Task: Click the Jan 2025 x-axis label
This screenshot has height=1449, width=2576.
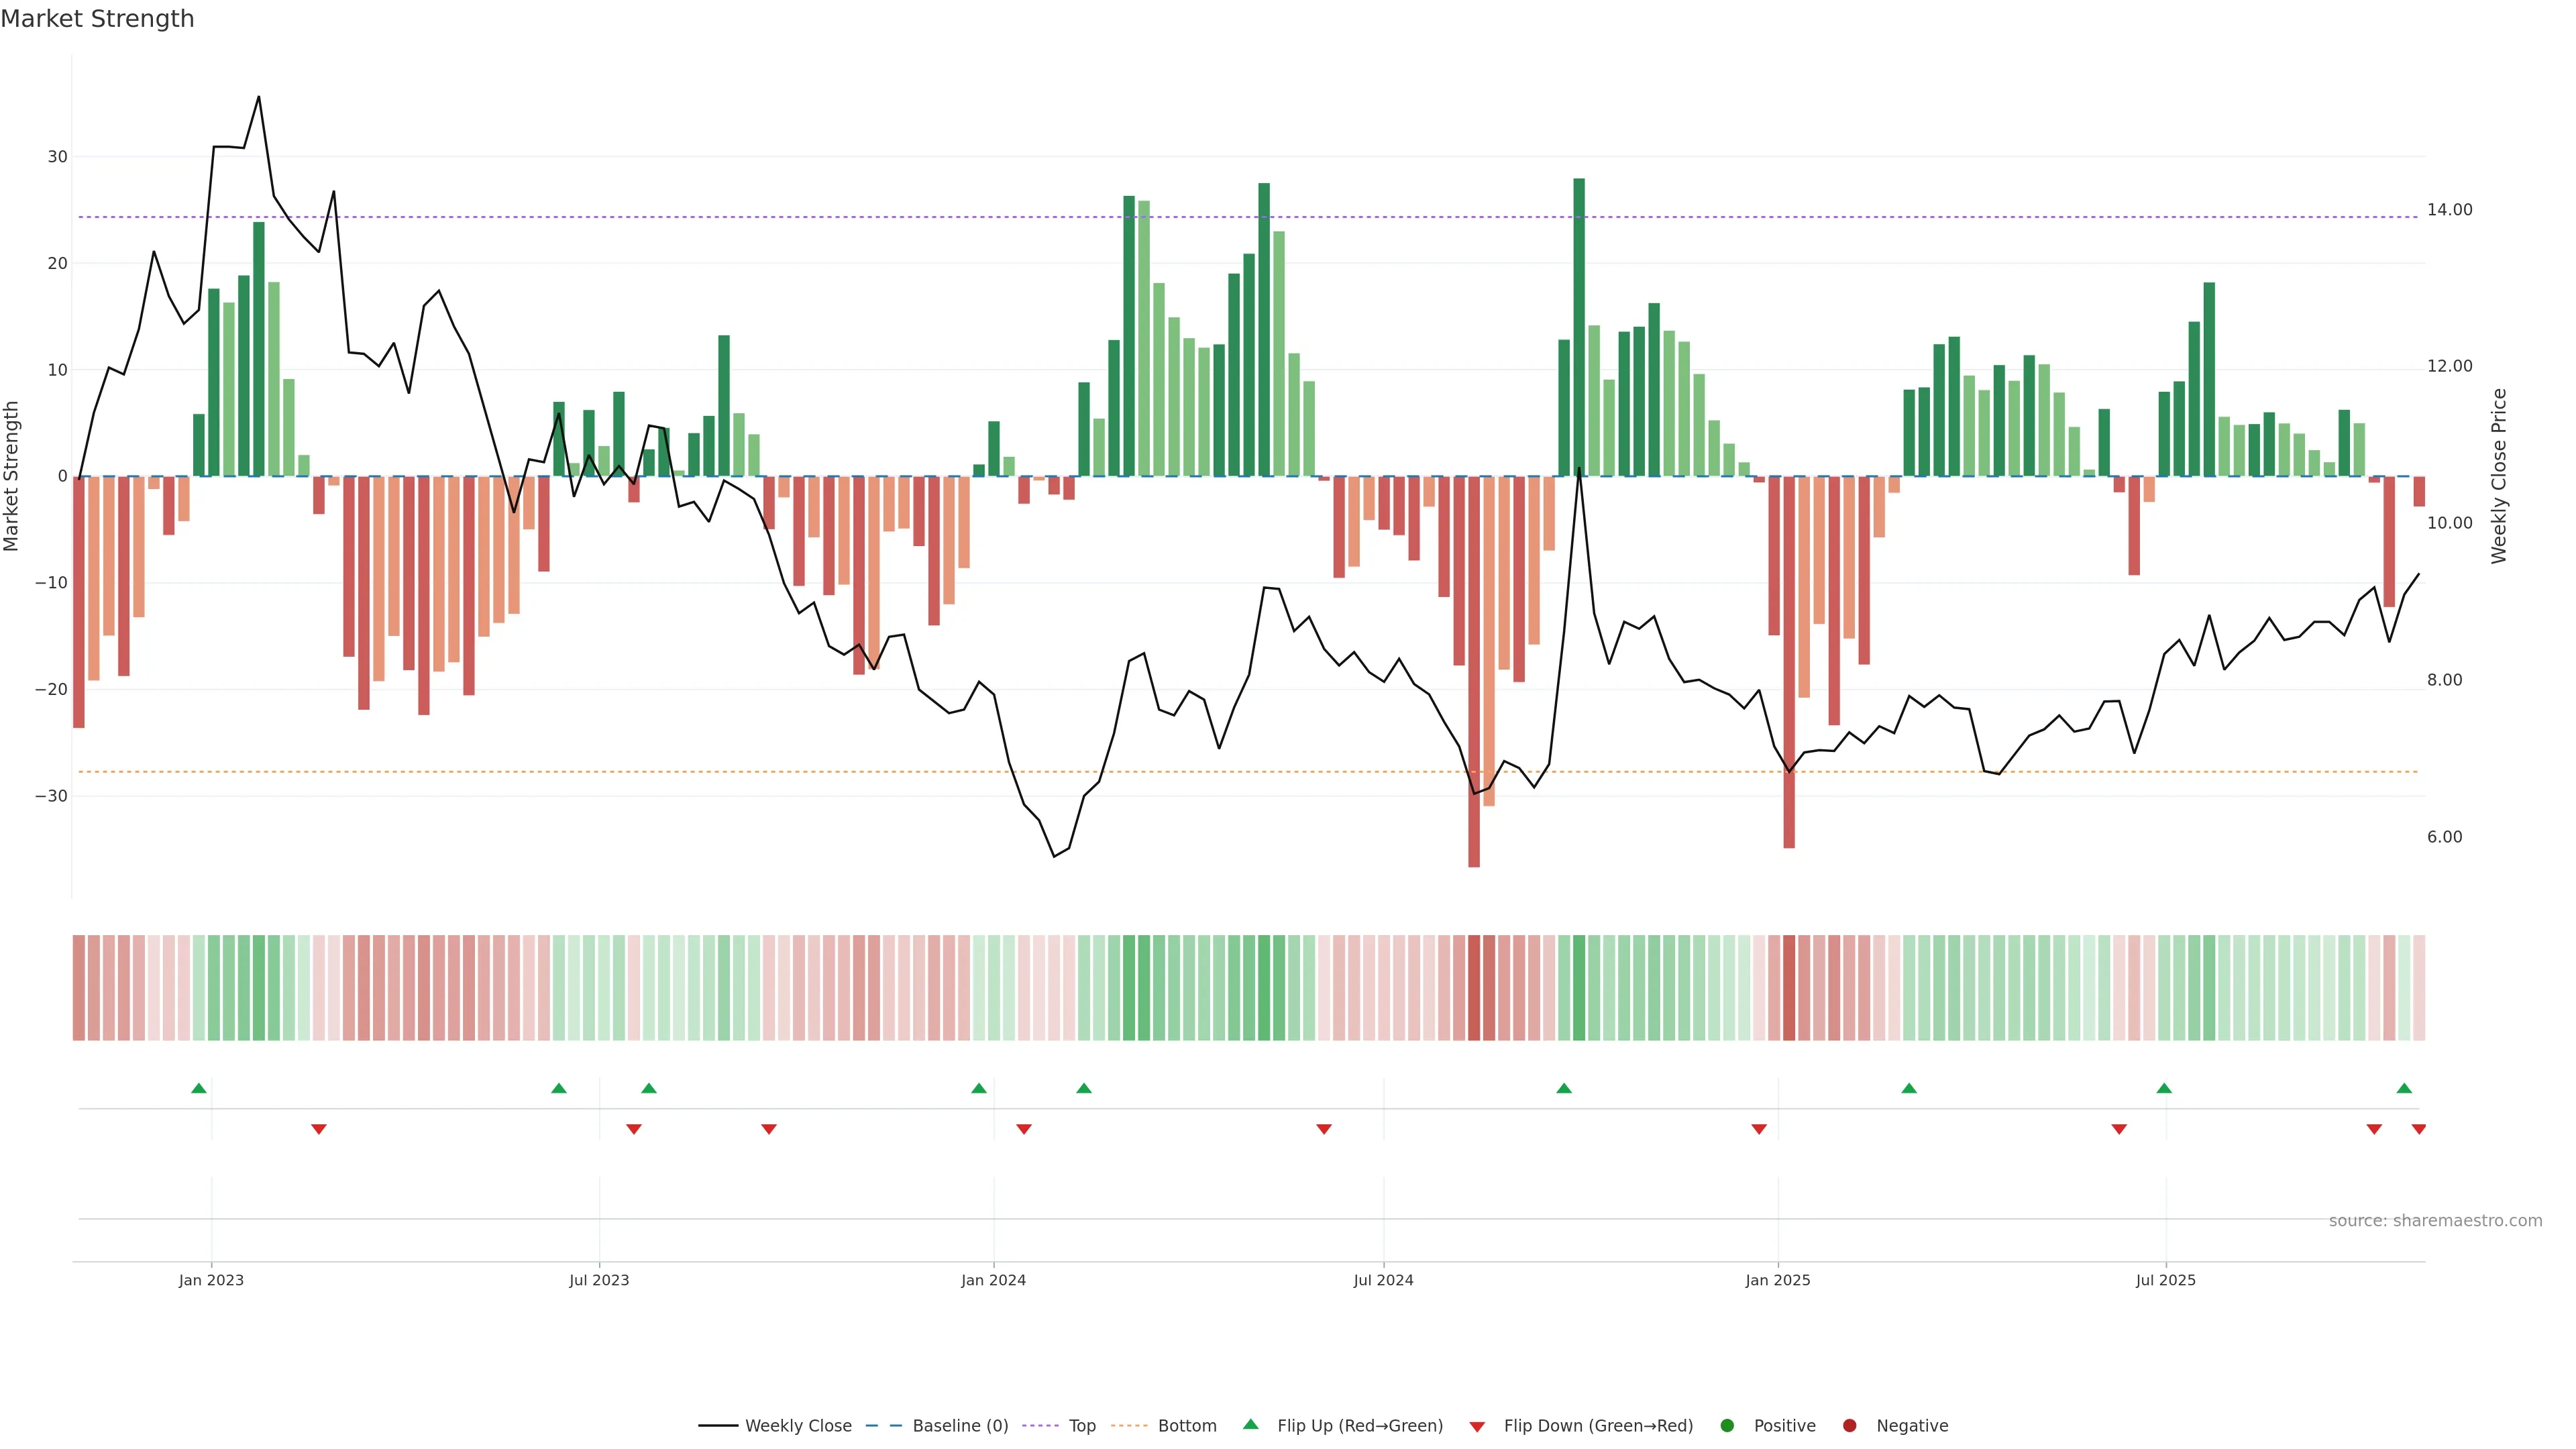Action: coord(1777,1280)
